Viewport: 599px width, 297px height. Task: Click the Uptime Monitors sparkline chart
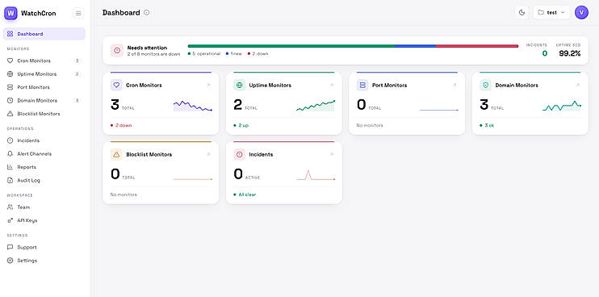click(316, 106)
